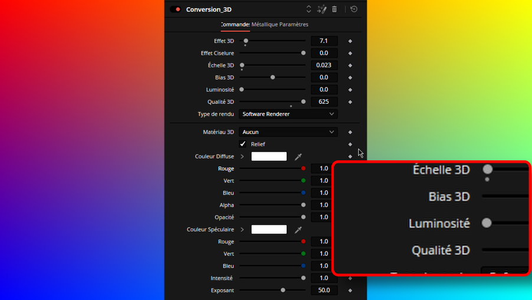Screen dimensions: 532x300
Task: Reset Conversion_3D with the circular reset icon
Action: (x=354, y=9)
